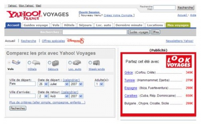Screen dimensions: 201x124
Task: Click the Ville d'arrivée field
Action: (22, 96)
